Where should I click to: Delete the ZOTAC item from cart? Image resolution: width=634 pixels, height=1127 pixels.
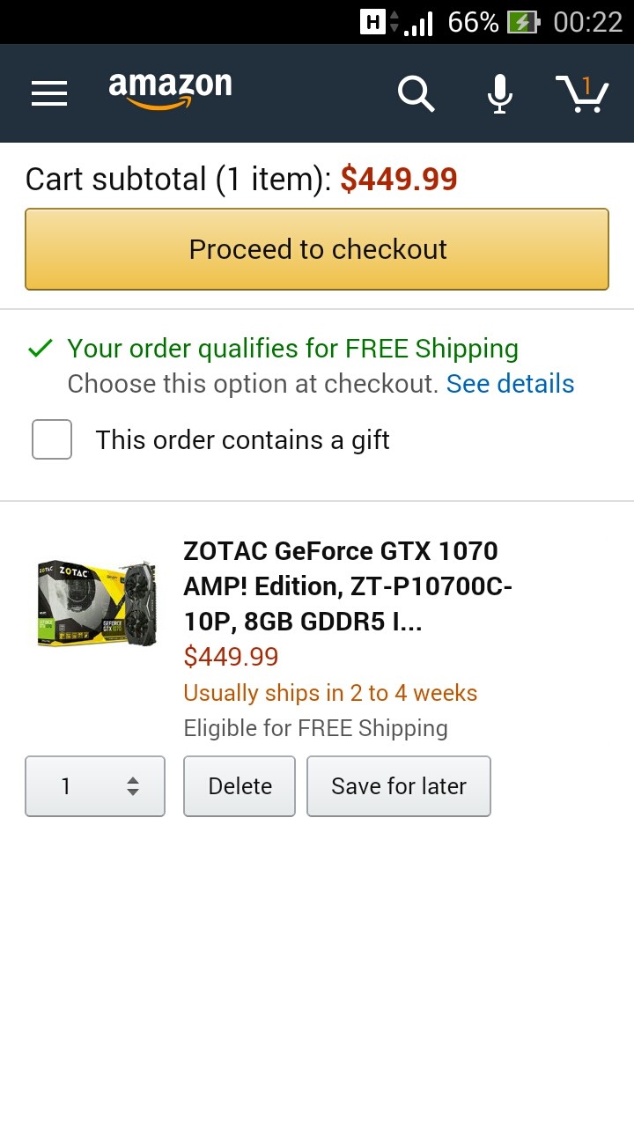pyautogui.click(x=240, y=786)
